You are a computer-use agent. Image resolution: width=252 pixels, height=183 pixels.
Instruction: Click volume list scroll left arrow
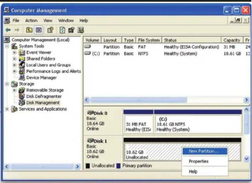(87, 100)
